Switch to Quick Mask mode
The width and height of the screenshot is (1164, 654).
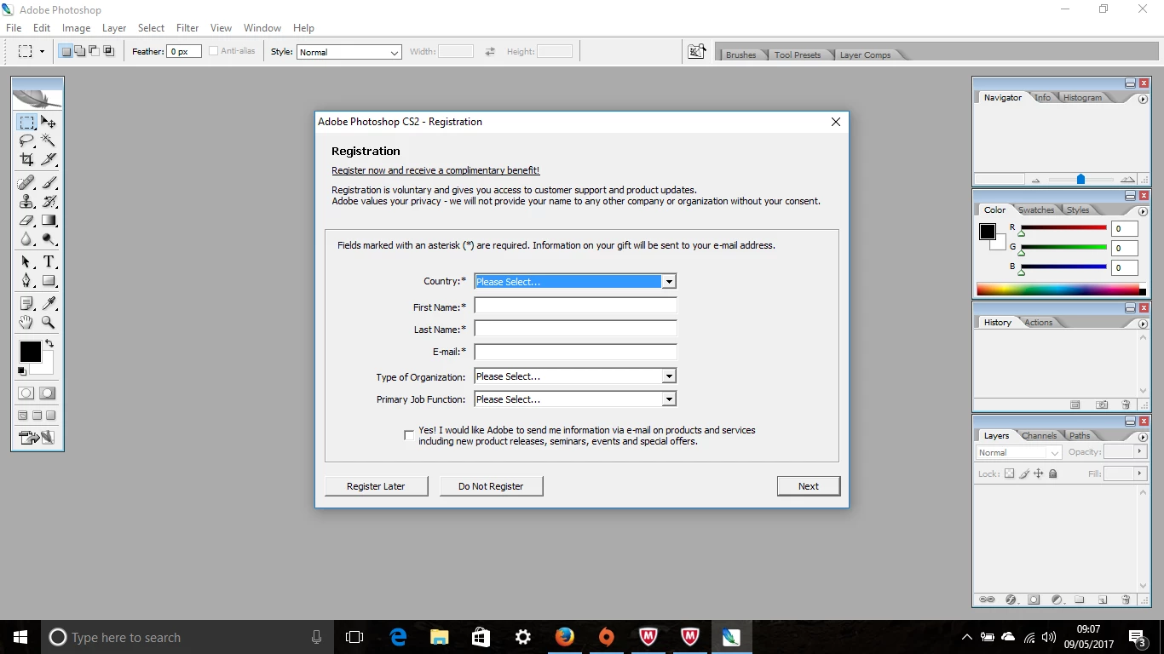[x=48, y=393]
